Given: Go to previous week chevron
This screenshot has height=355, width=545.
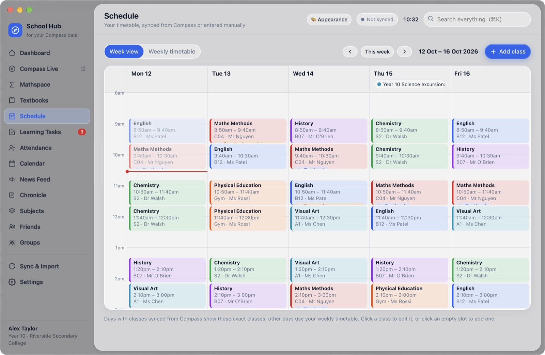Looking at the screenshot, I should click(x=350, y=52).
